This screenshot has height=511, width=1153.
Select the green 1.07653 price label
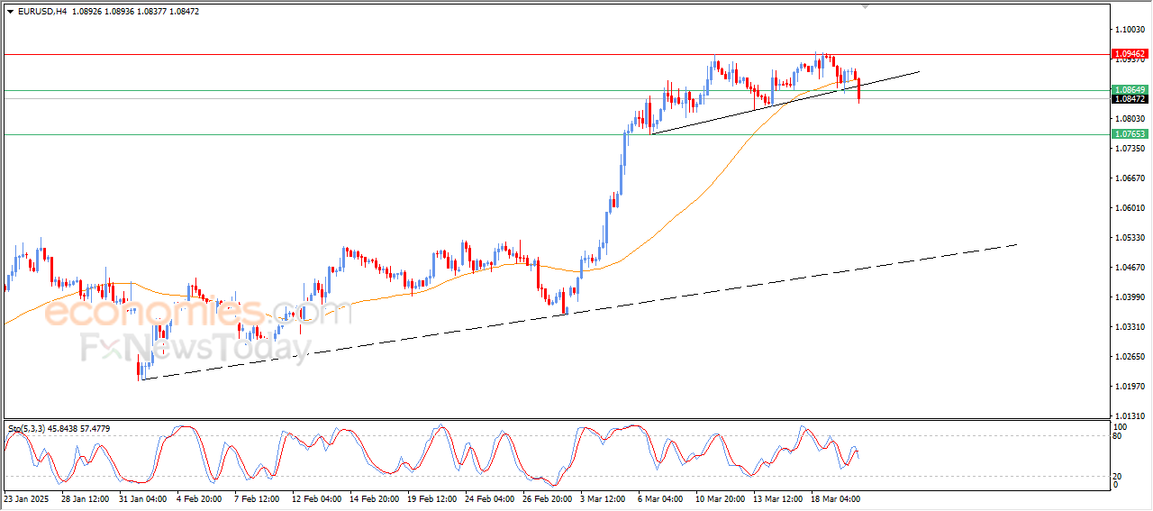1130,134
